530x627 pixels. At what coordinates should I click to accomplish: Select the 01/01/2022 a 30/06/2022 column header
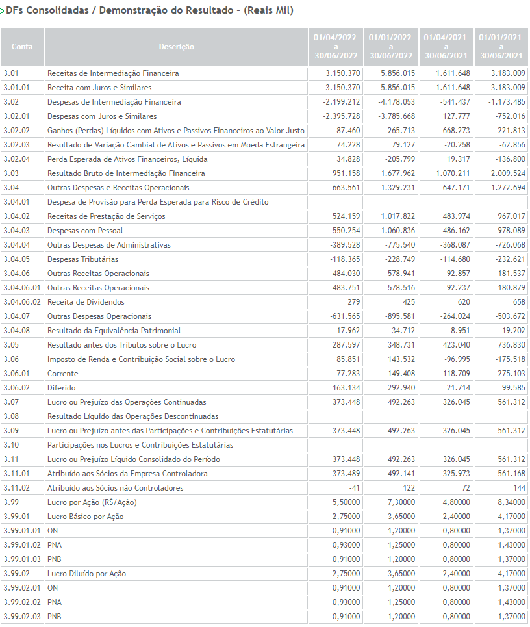[x=391, y=46]
